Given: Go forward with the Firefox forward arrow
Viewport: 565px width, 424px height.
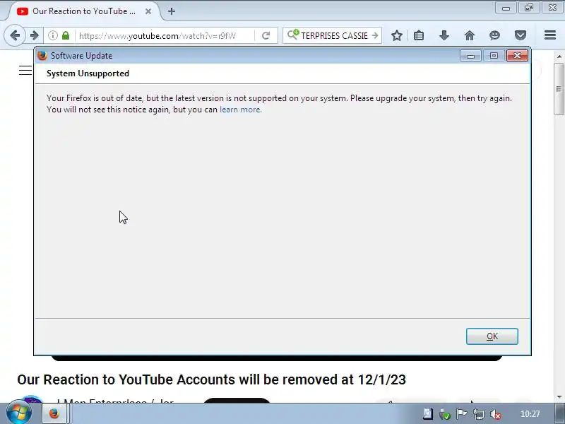Looking at the screenshot, I should point(35,35).
